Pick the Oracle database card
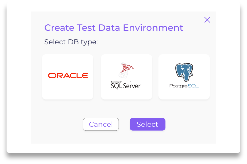The height and width of the screenshot is (164, 247). (67, 77)
